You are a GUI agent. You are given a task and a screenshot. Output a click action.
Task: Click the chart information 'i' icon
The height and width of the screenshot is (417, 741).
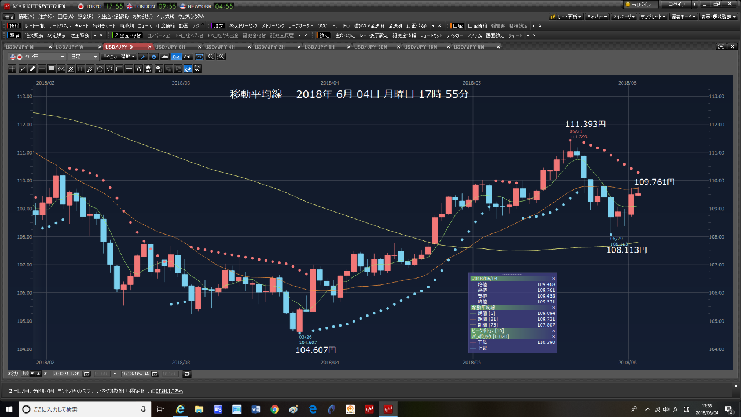pos(153,57)
